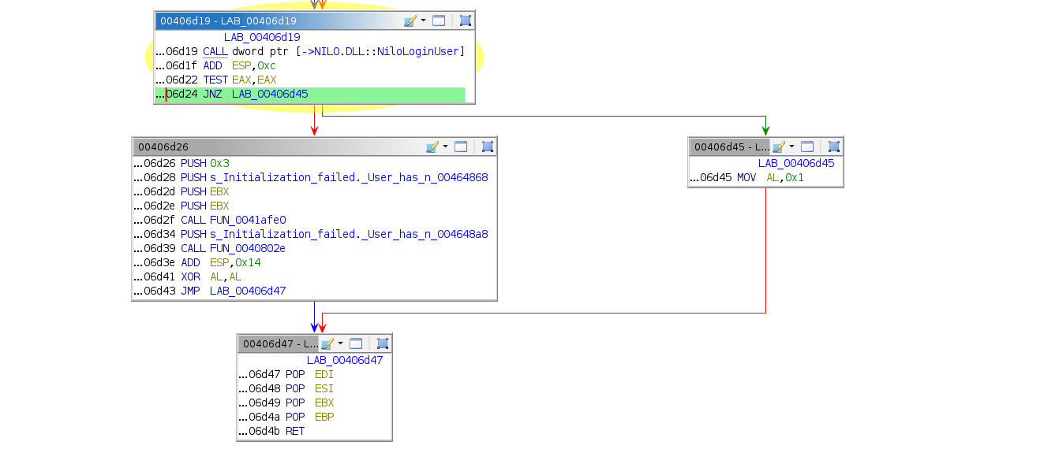Screen dimensions: 1055x449
Task: Select the TEST EAX,EAX instruction
Action: tap(312, 80)
